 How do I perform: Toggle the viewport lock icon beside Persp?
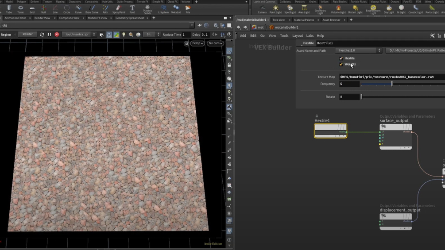[x=186, y=43]
